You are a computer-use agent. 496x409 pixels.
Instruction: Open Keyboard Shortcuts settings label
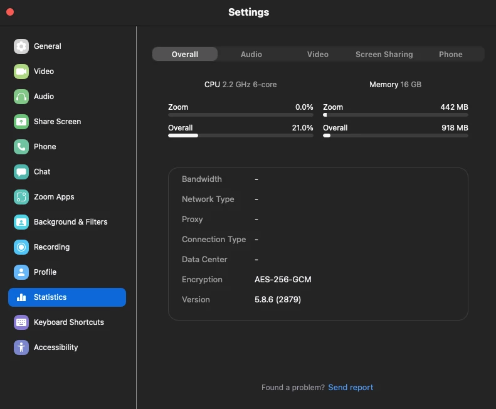click(68, 322)
